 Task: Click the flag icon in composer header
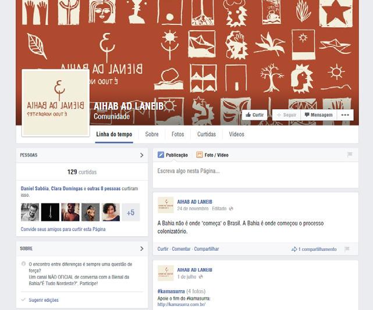(x=350, y=155)
